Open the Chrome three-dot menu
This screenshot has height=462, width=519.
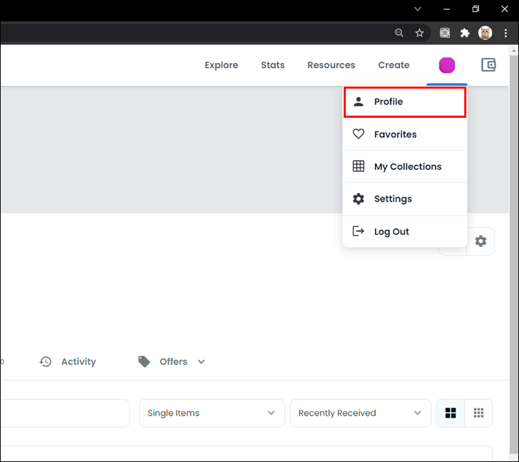coord(506,33)
